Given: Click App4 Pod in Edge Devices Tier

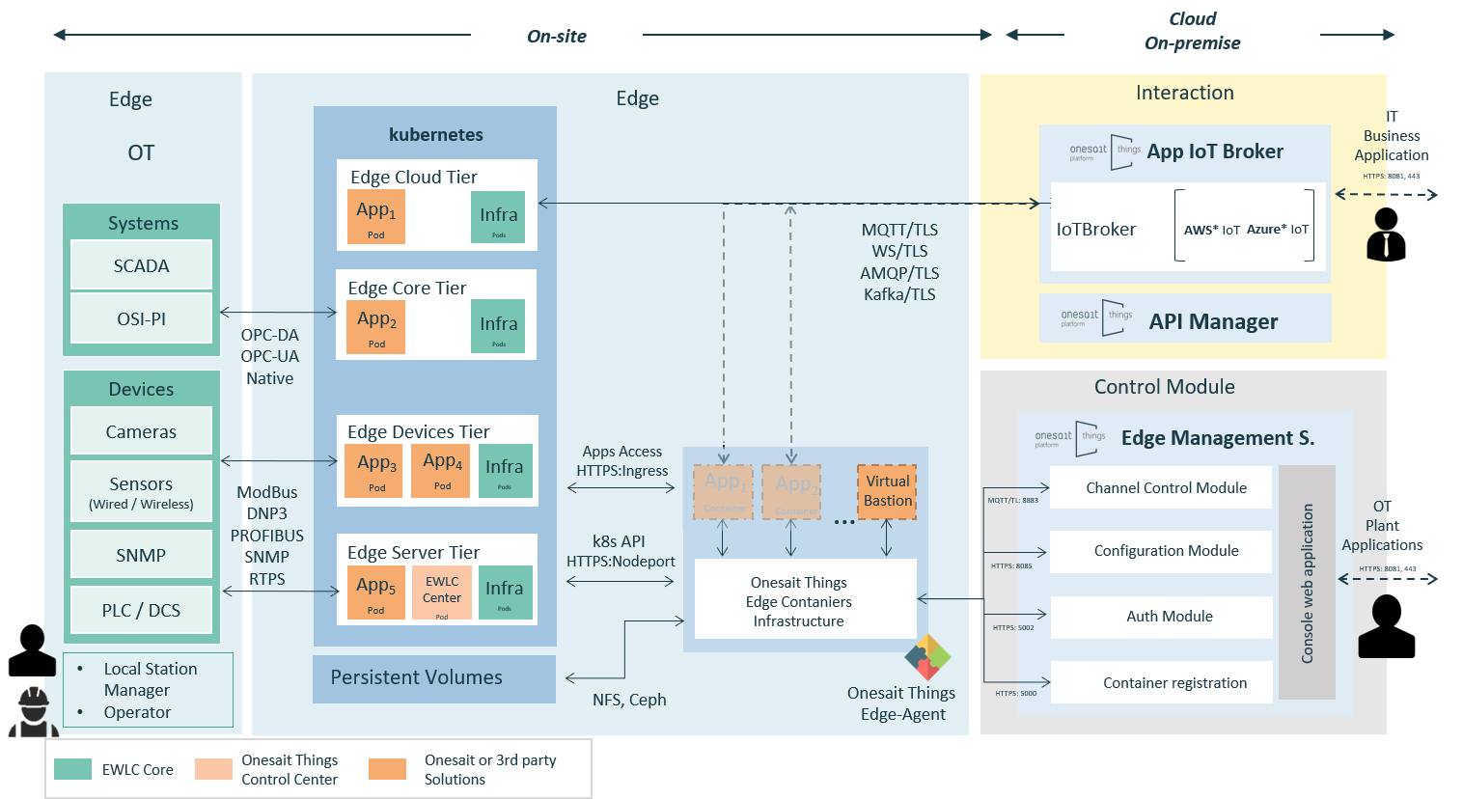Looking at the screenshot, I should [x=441, y=470].
